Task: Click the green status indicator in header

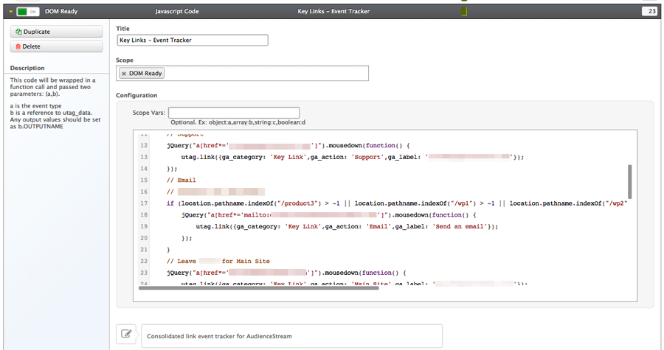Action: (x=463, y=12)
